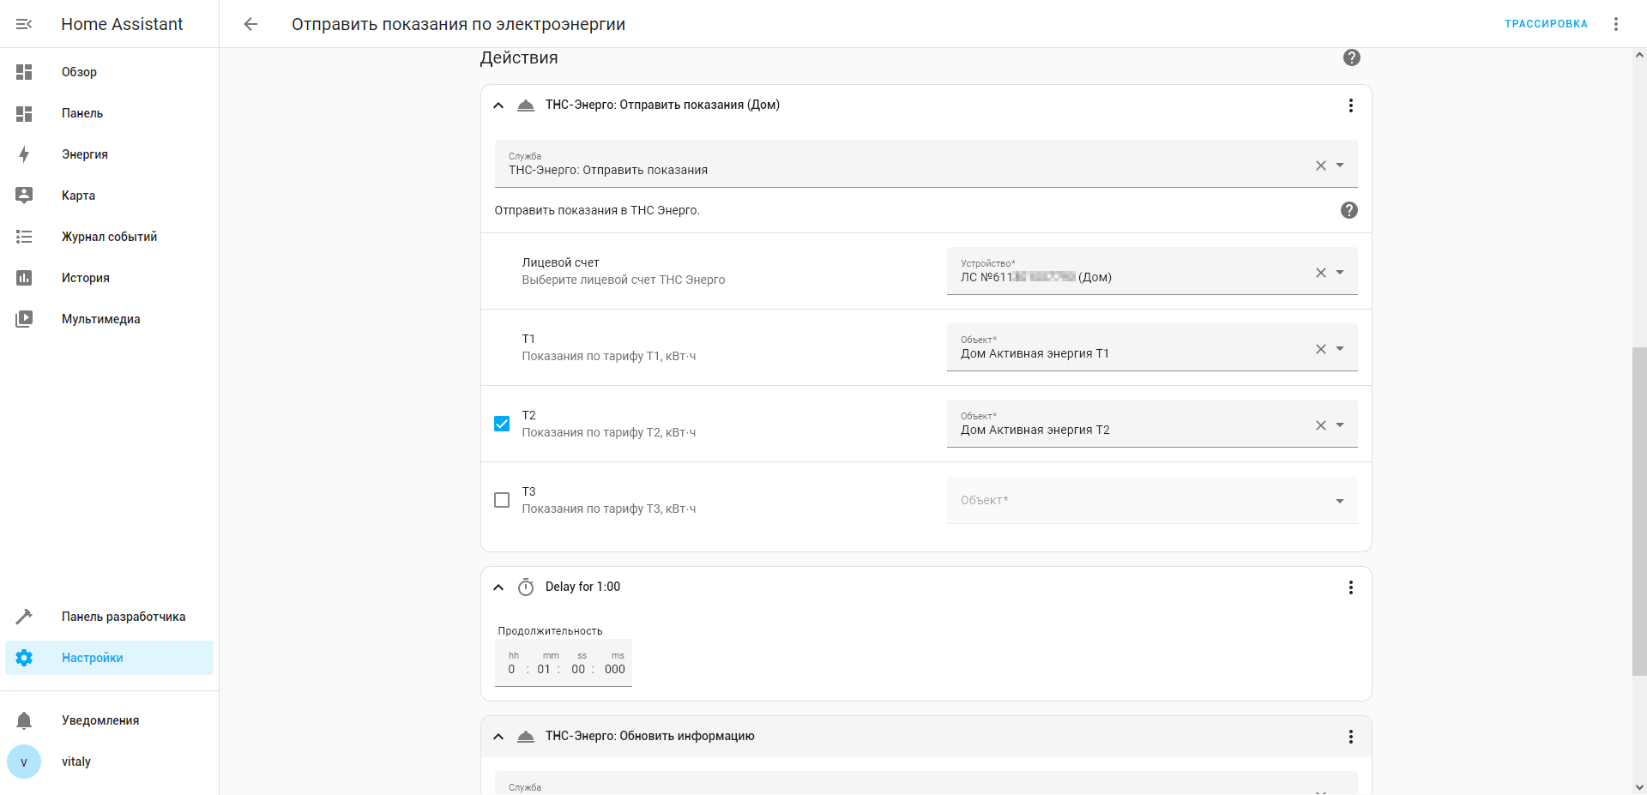This screenshot has height=795, width=1647.
Task: Enable the Т3 tariff checkbox
Action: (x=502, y=500)
